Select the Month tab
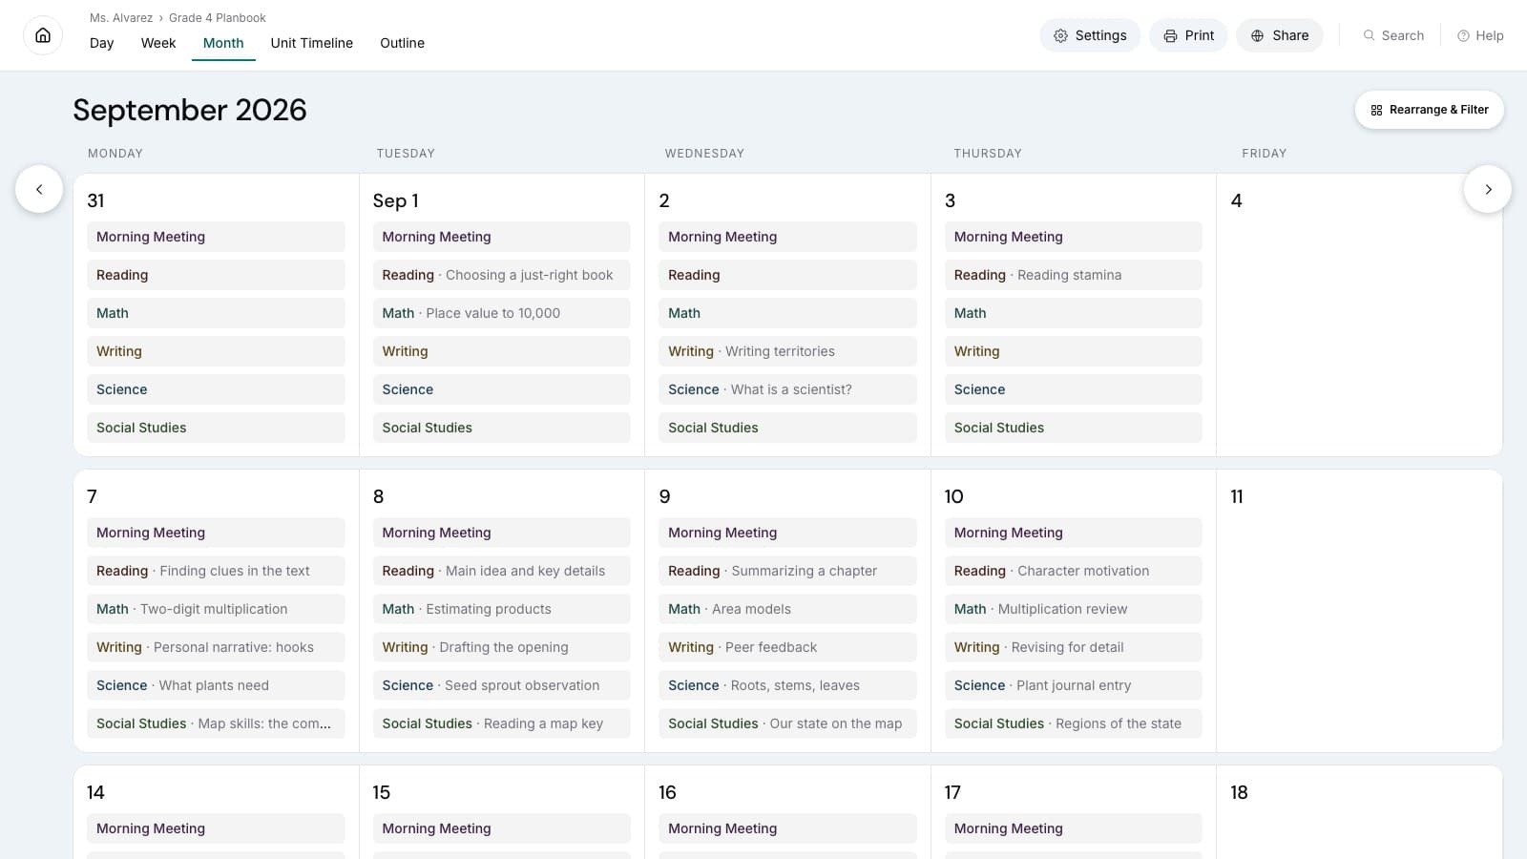 tap(223, 43)
